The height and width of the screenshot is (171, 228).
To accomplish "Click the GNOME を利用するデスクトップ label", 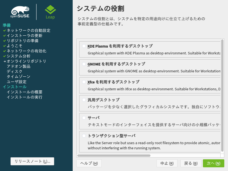I will pos(116,64).
